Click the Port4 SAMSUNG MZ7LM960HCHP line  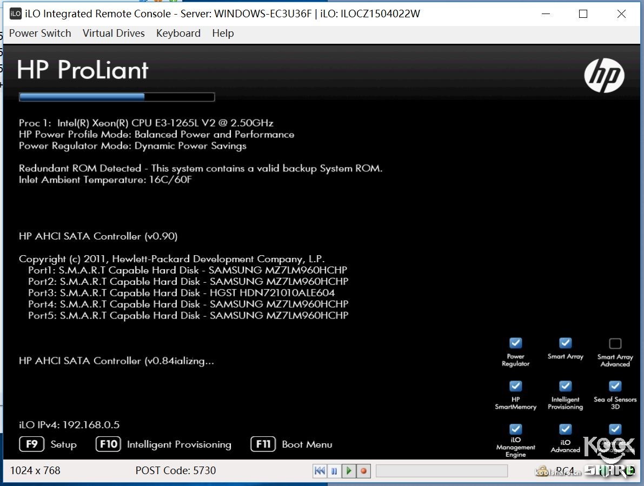(x=188, y=304)
